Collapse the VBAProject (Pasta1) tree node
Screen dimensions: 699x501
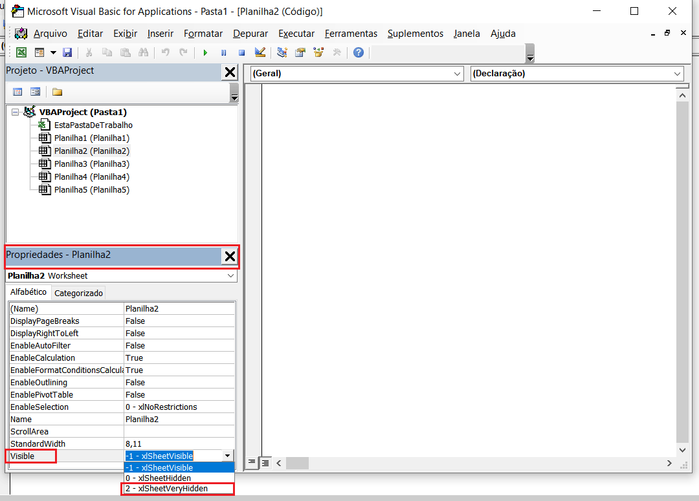[16, 112]
